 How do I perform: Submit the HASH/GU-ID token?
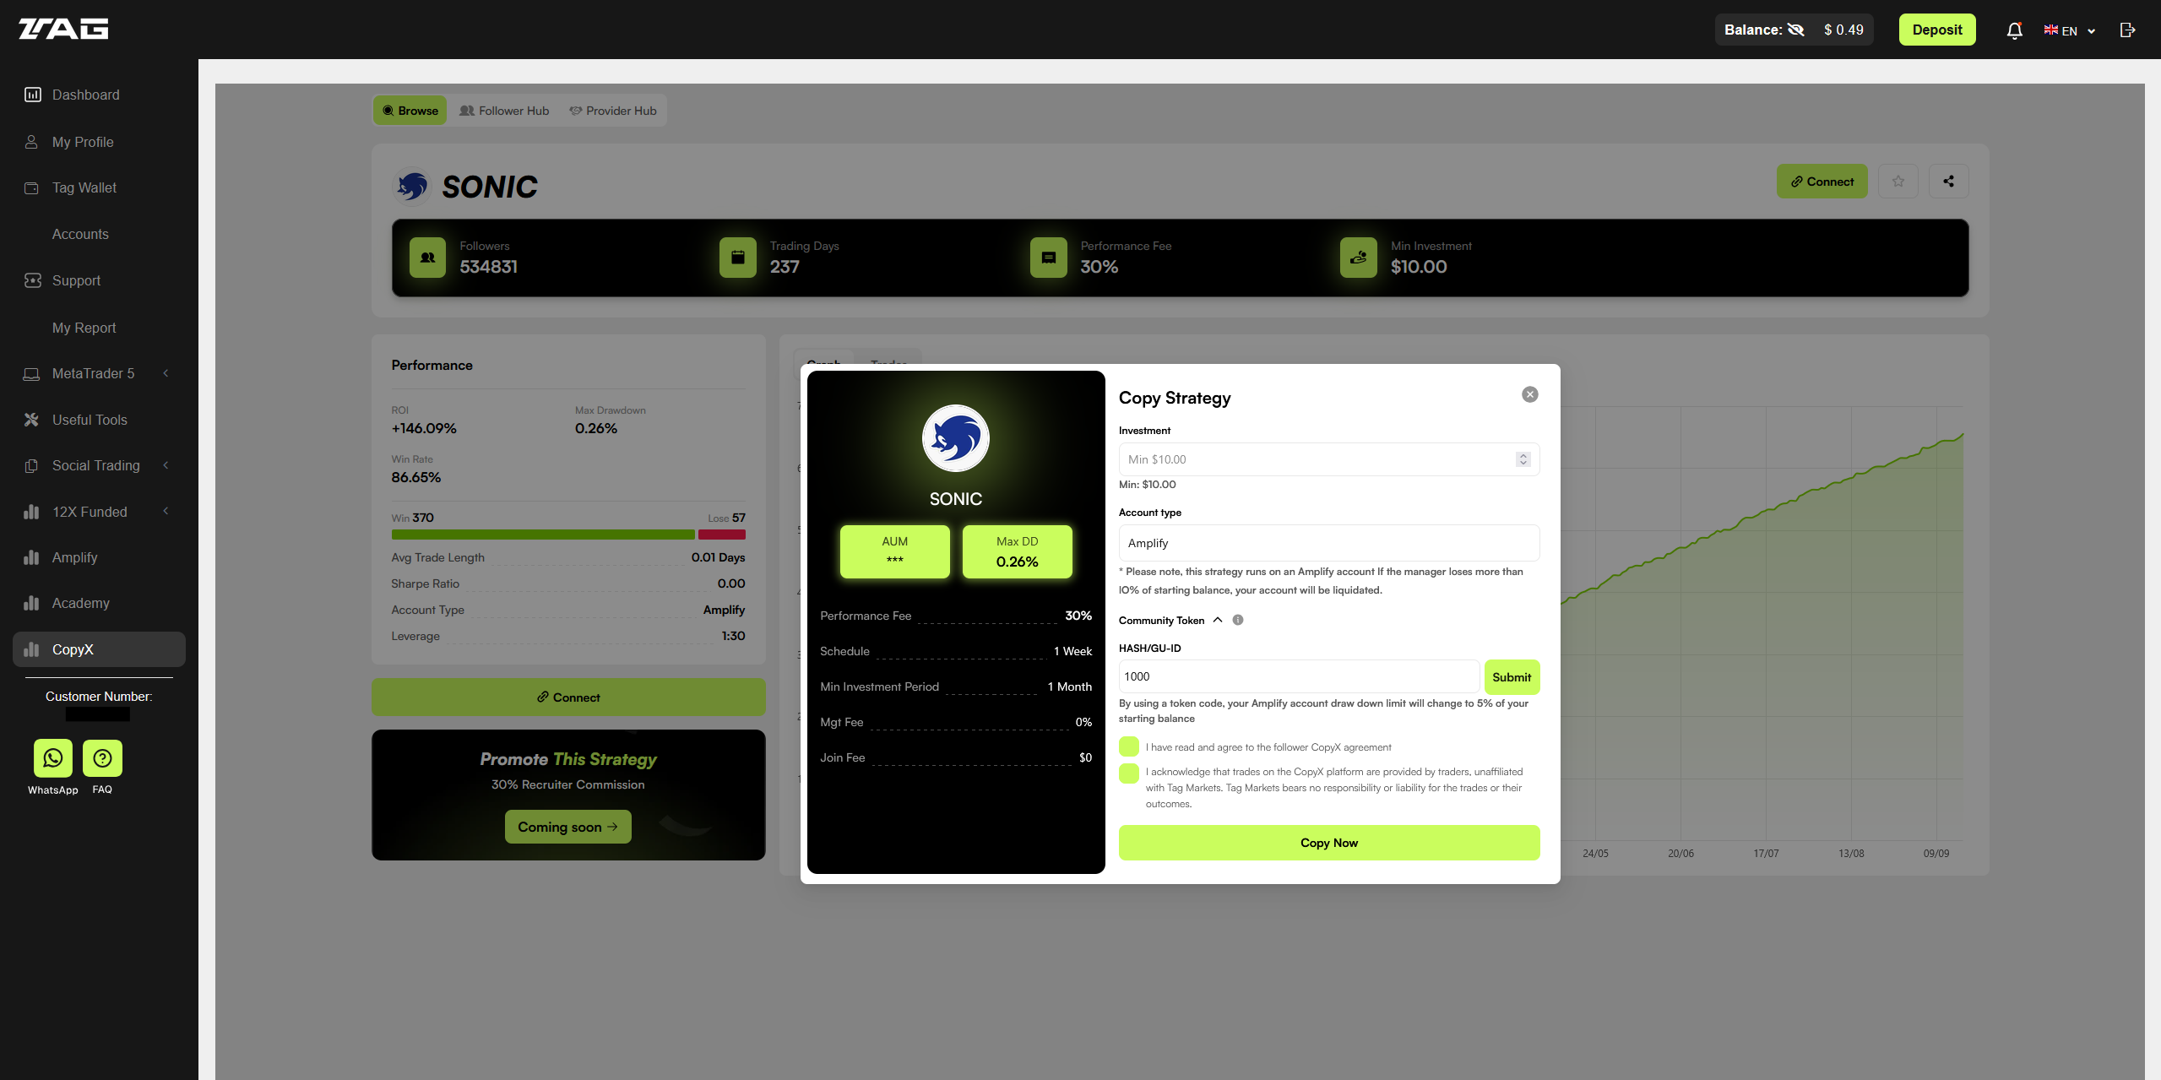tap(1511, 677)
